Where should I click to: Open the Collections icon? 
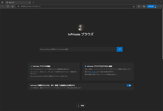point(144,7)
